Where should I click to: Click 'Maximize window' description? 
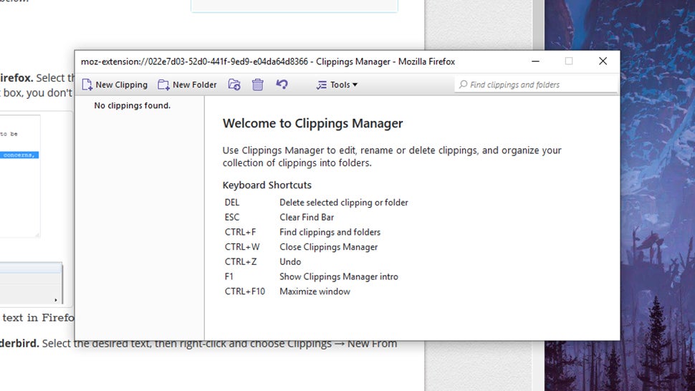click(315, 291)
